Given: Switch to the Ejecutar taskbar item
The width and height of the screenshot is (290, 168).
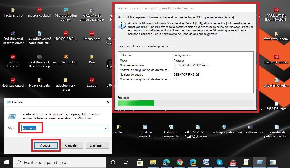Looking at the screenshot, I should [x=260, y=163].
